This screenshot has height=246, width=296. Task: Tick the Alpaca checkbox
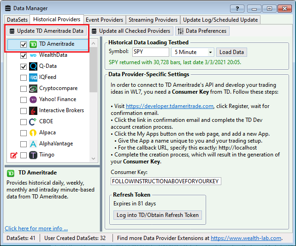[x=24, y=133]
